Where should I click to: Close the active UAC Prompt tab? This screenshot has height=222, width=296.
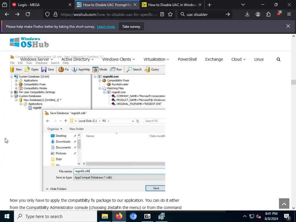135,5
